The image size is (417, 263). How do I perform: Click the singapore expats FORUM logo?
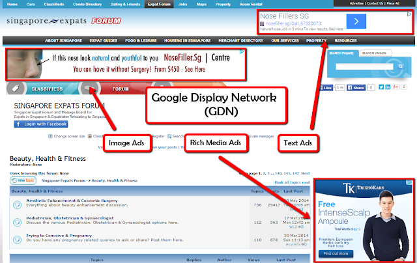[64, 21]
